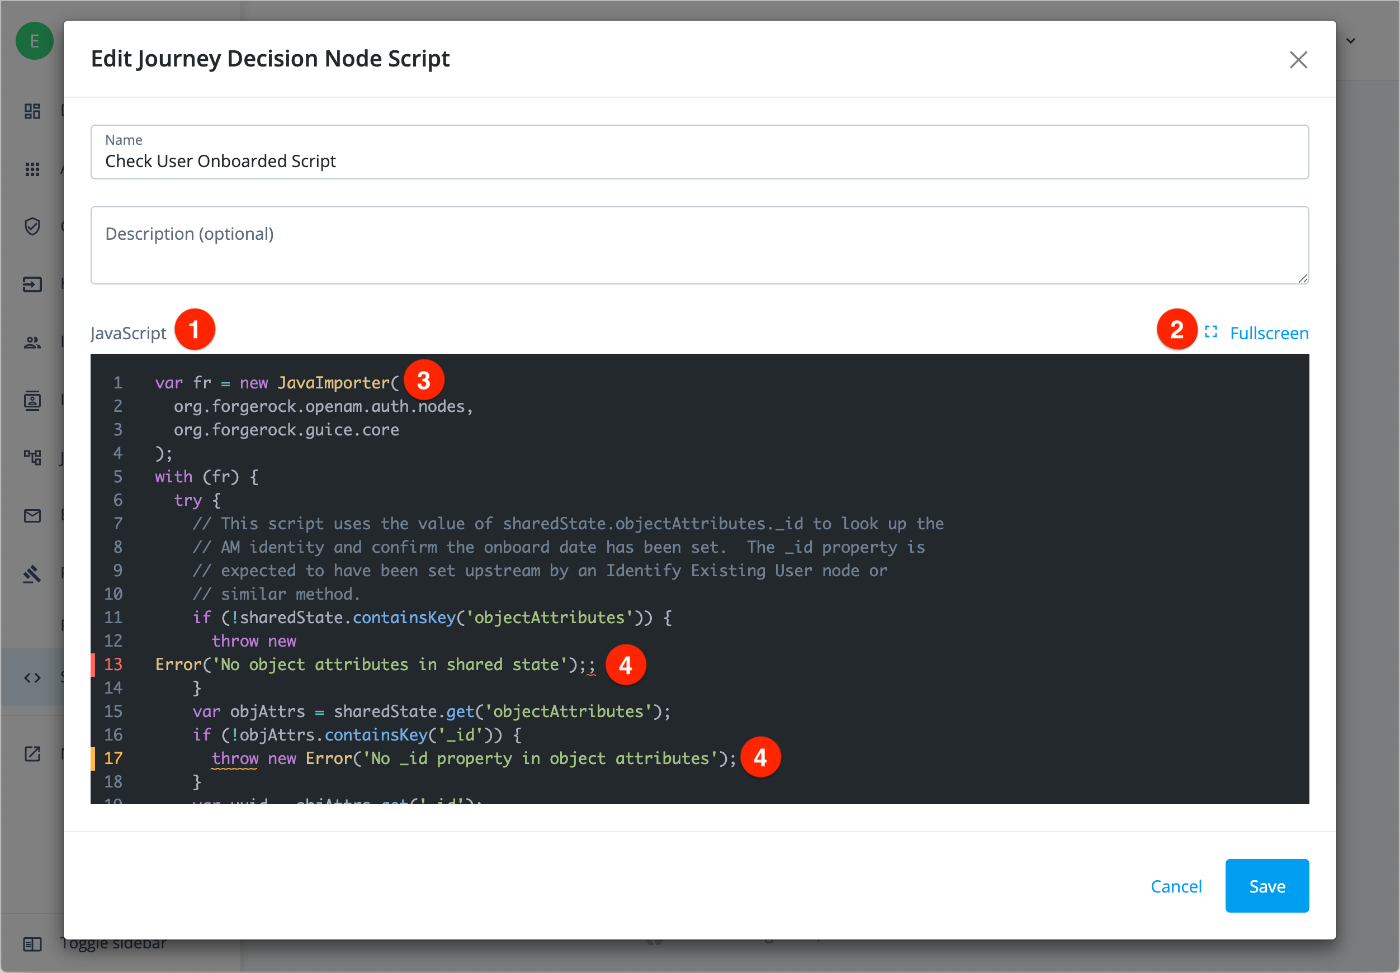Click the external link sidebar icon
The height and width of the screenshot is (973, 1400).
point(32,754)
